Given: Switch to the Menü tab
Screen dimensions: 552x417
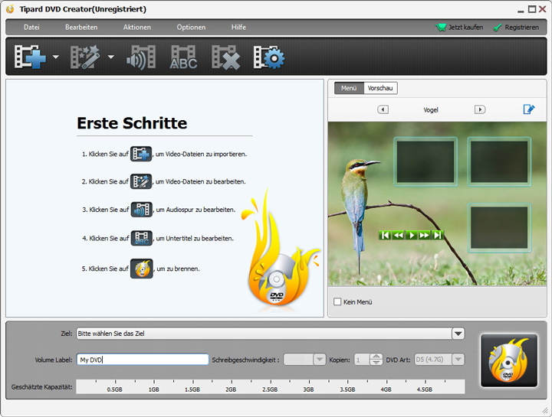Looking at the screenshot, I should [x=349, y=88].
